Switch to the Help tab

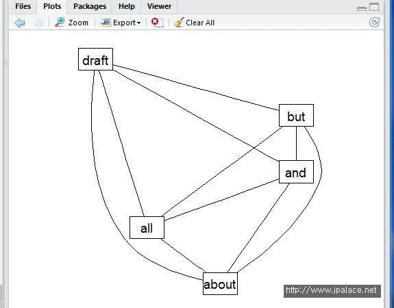pyautogui.click(x=127, y=6)
